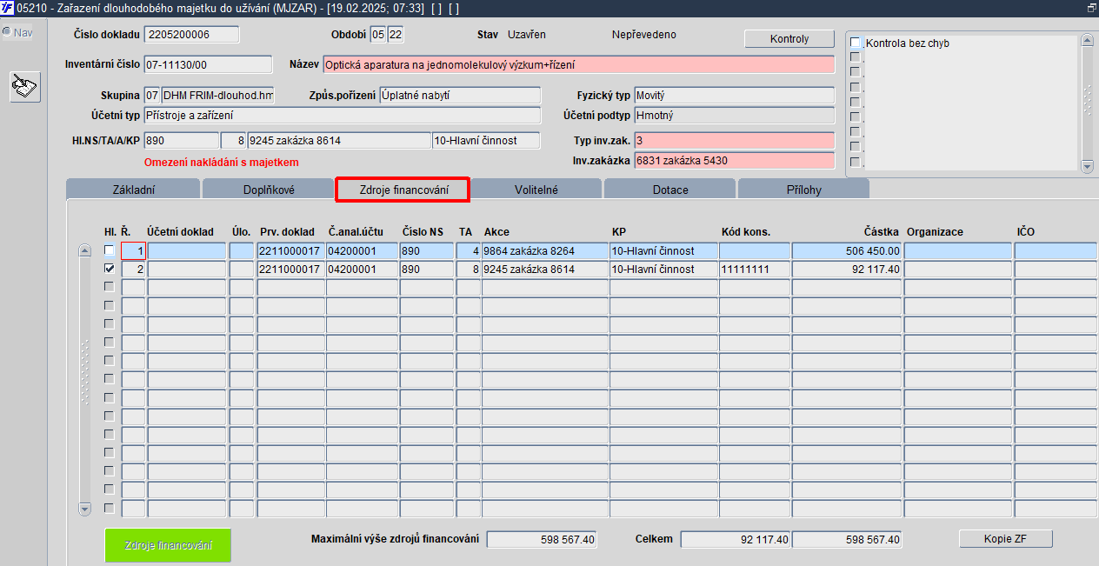Viewport: 1099px width, 566px height.
Task: Click the Částka column header
Action: [x=881, y=232]
